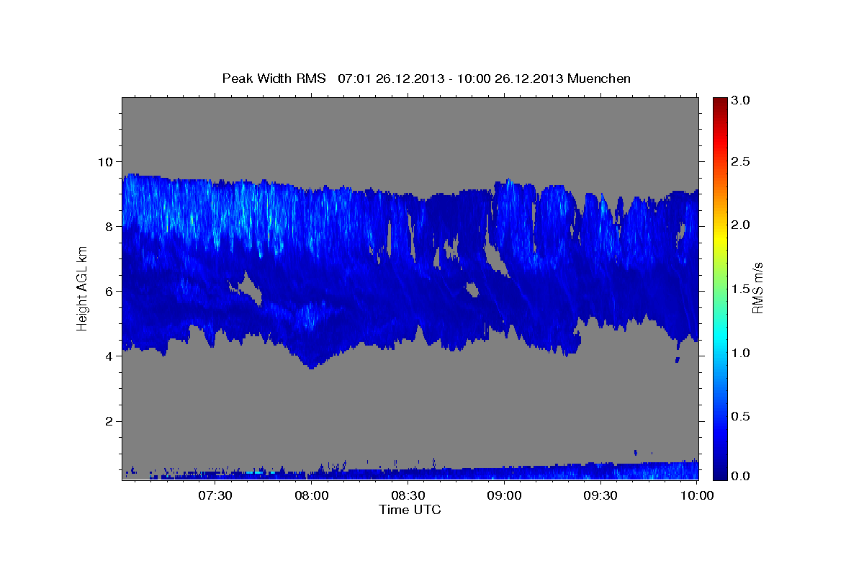Image resolution: width=864 pixels, height=576 pixels.
Task: Click the height tick label 10
Action: click(x=107, y=161)
